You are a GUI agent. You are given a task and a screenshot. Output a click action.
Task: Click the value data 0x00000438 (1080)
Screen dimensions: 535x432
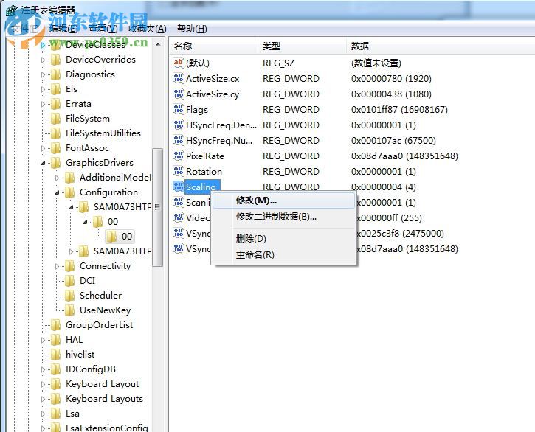[x=391, y=94]
